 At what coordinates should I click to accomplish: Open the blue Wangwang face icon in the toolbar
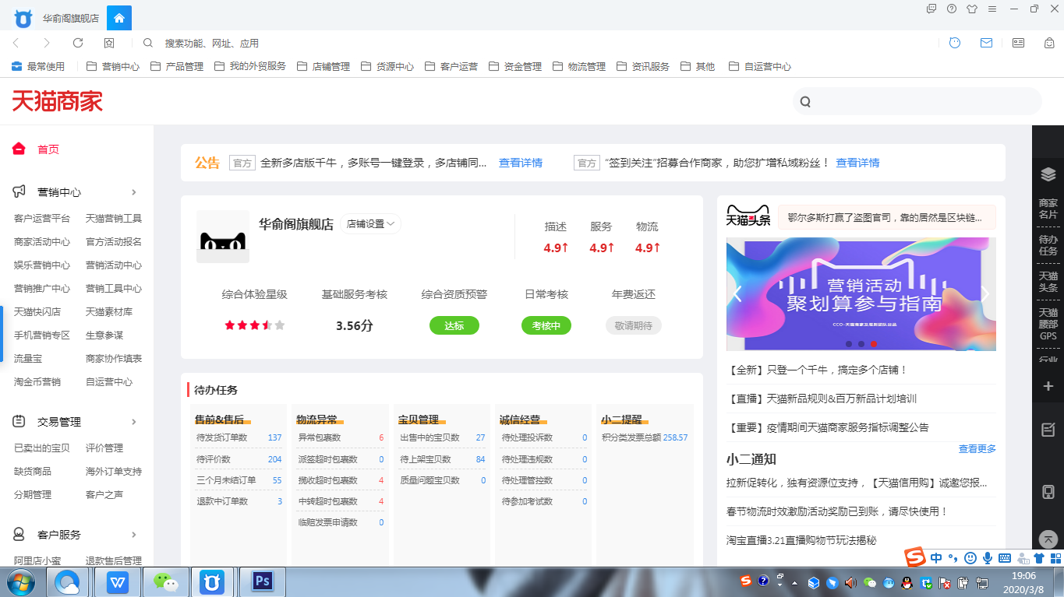955,43
